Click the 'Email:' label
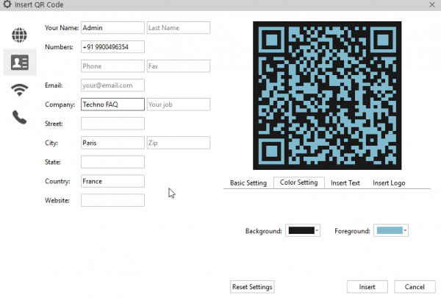 (54, 85)
